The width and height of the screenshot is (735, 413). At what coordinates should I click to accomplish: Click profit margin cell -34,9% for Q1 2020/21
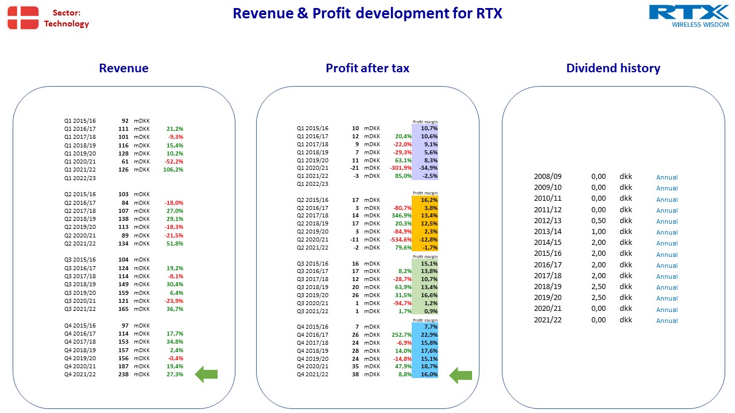[425, 167]
